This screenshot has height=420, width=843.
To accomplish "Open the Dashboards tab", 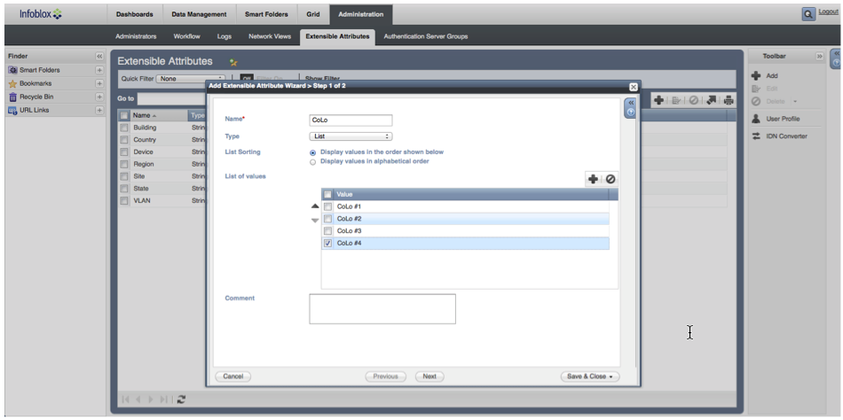I will click(134, 14).
